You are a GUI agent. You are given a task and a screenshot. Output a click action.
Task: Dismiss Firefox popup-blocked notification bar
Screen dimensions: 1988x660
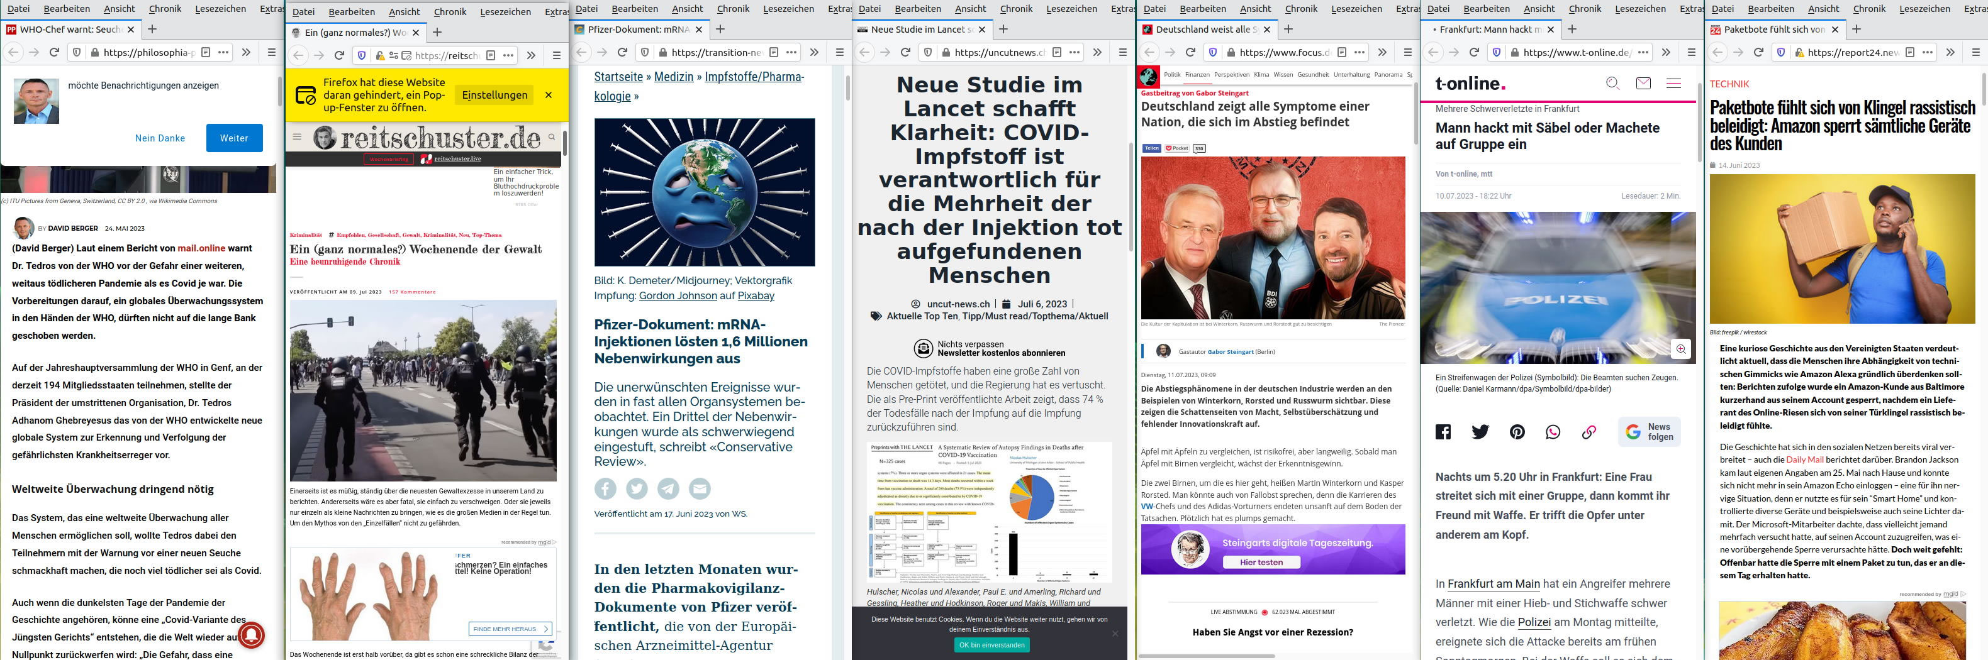pos(549,95)
